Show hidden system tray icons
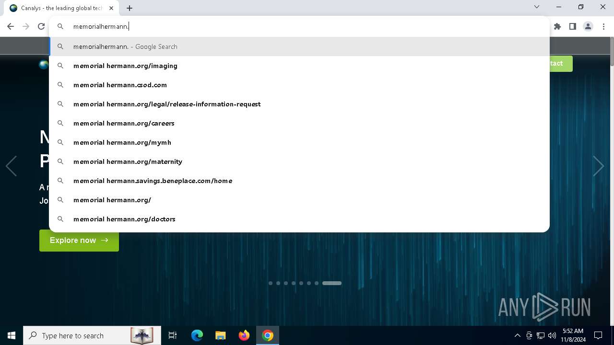Screen dimensions: 614x345 517,335
